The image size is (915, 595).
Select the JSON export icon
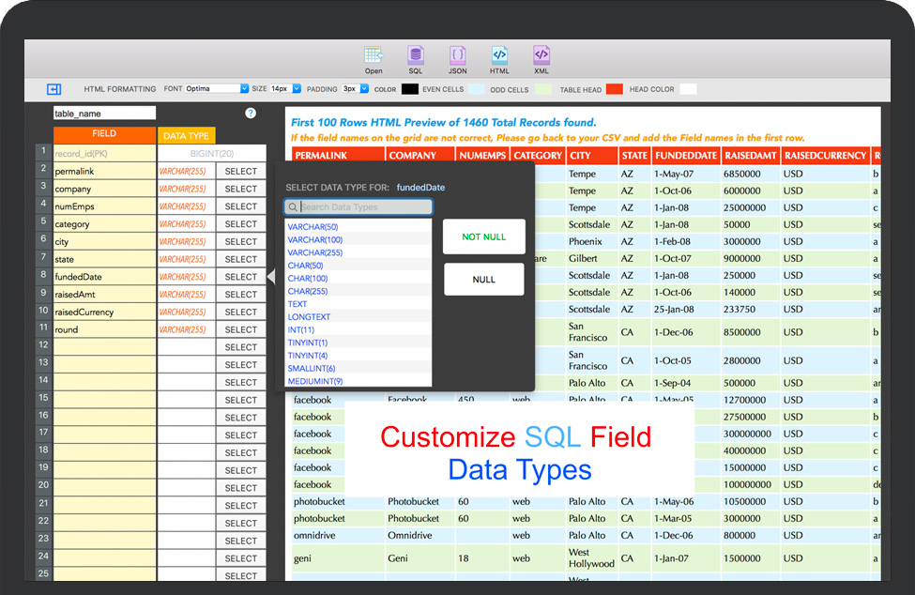tap(457, 55)
